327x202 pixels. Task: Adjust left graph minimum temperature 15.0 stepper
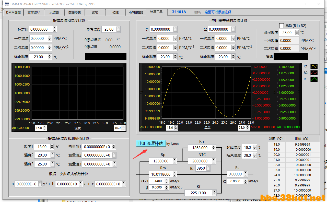tap(45, 128)
